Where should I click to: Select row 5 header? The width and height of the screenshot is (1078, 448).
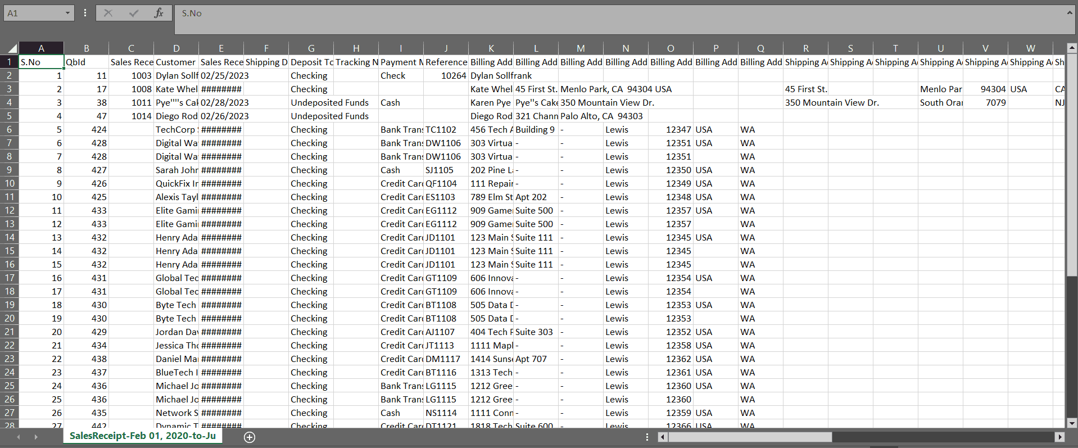point(10,116)
